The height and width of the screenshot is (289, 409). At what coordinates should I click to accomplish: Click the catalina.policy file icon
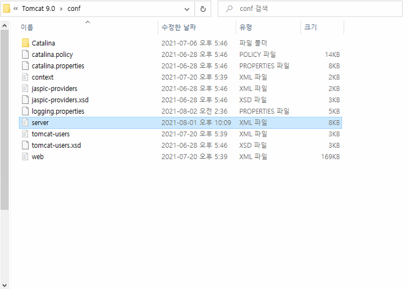point(25,55)
